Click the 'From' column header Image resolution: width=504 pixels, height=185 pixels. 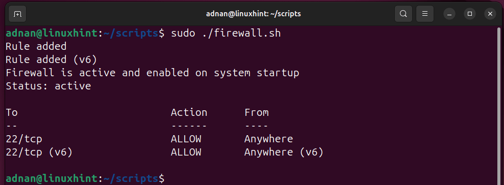(257, 113)
